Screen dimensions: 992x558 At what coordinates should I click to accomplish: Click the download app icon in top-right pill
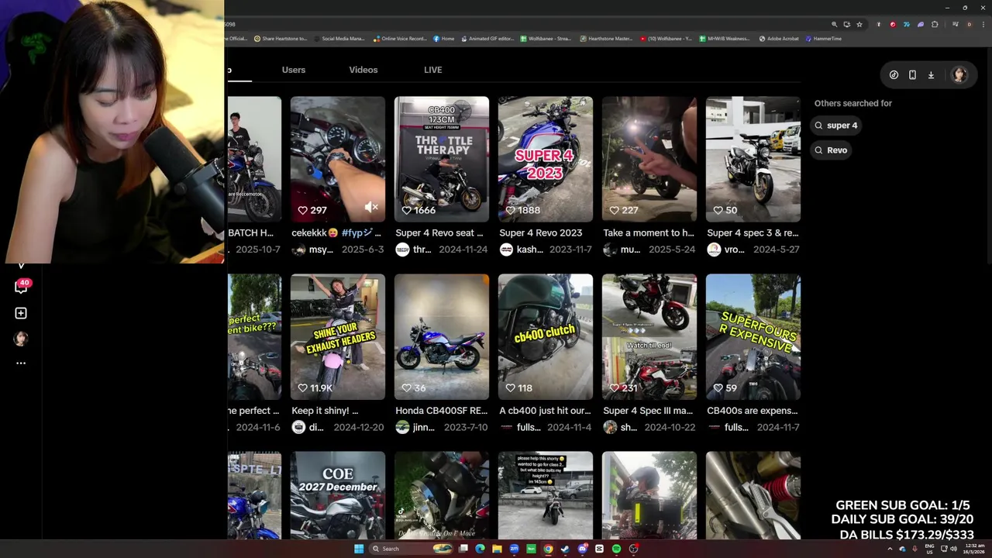click(931, 75)
